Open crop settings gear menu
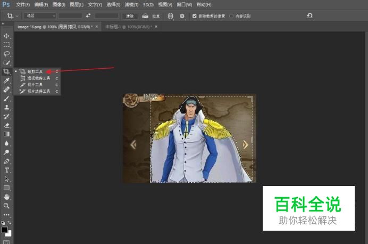The width and height of the screenshot is (368, 244). click(x=182, y=16)
